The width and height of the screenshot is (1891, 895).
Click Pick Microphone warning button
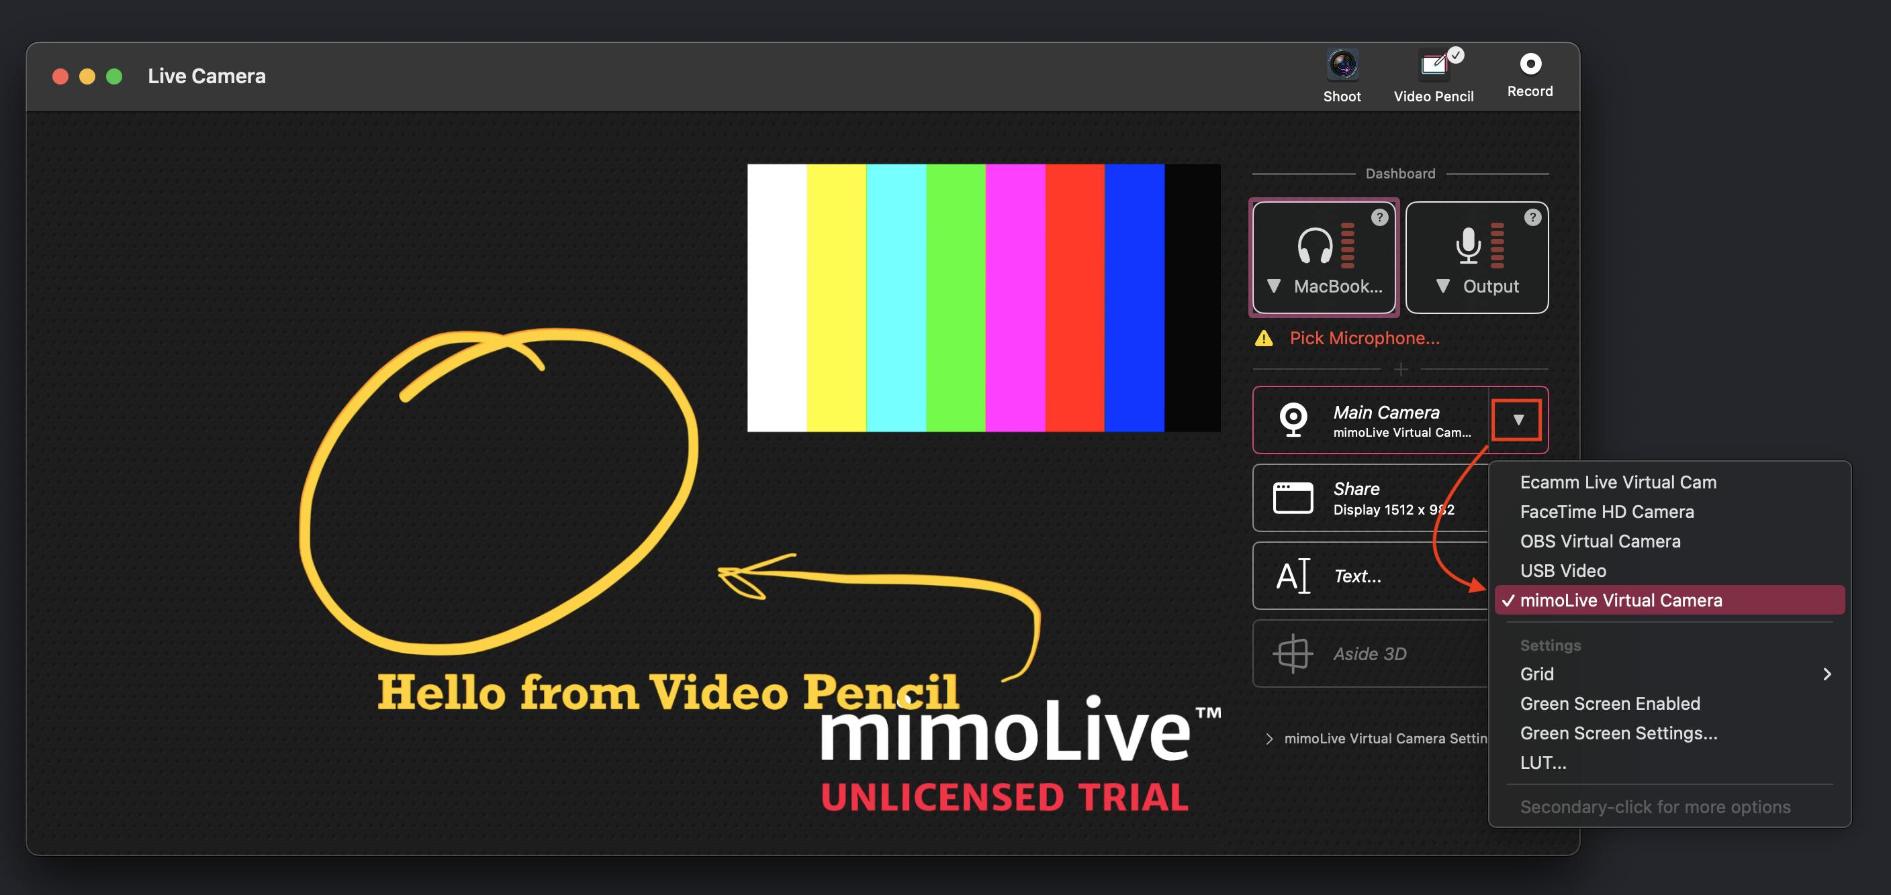(x=1338, y=337)
